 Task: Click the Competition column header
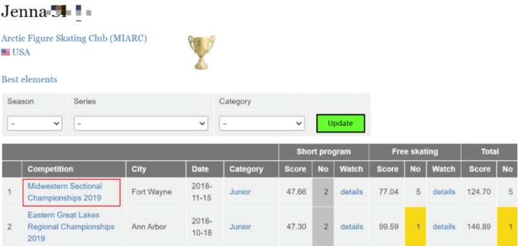click(x=74, y=169)
